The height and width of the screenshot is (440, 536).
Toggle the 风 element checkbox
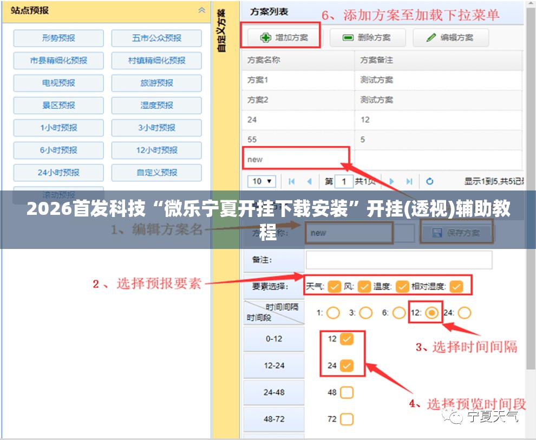pyautogui.click(x=364, y=286)
